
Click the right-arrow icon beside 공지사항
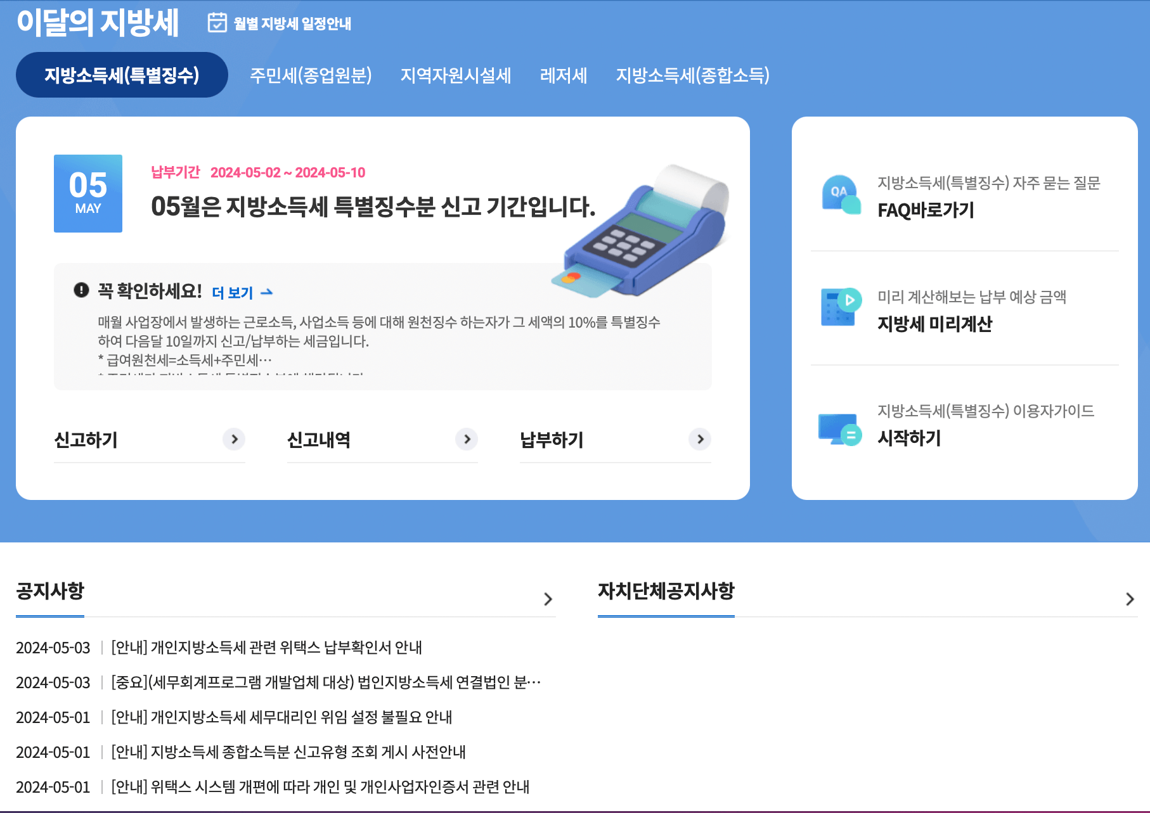(549, 599)
